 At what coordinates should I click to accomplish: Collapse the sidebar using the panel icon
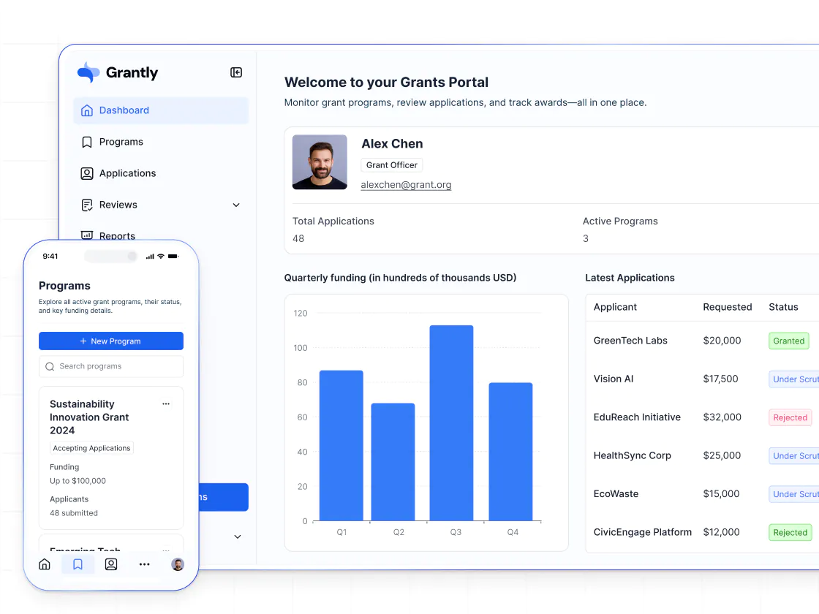235,72
